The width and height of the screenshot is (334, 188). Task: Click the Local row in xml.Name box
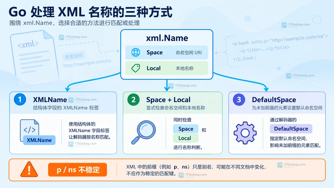[x=167, y=68]
